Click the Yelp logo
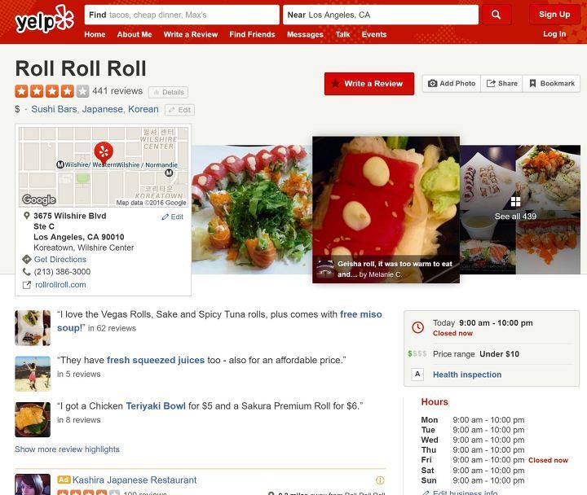Screen dimensions: 587x495 [x=44, y=19]
